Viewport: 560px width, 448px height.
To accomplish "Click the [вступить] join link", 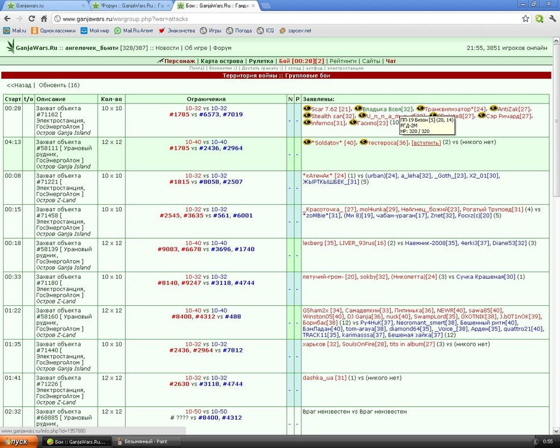I will (426, 143).
